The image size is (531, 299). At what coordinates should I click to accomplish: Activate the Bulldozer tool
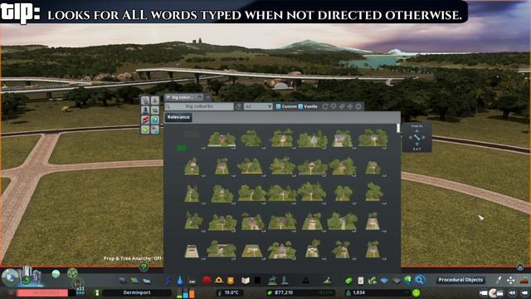coord(524,281)
